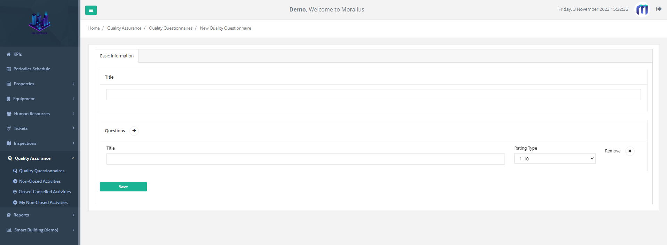Open Non-Closed Activities submenu item

click(x=40, y=181)
